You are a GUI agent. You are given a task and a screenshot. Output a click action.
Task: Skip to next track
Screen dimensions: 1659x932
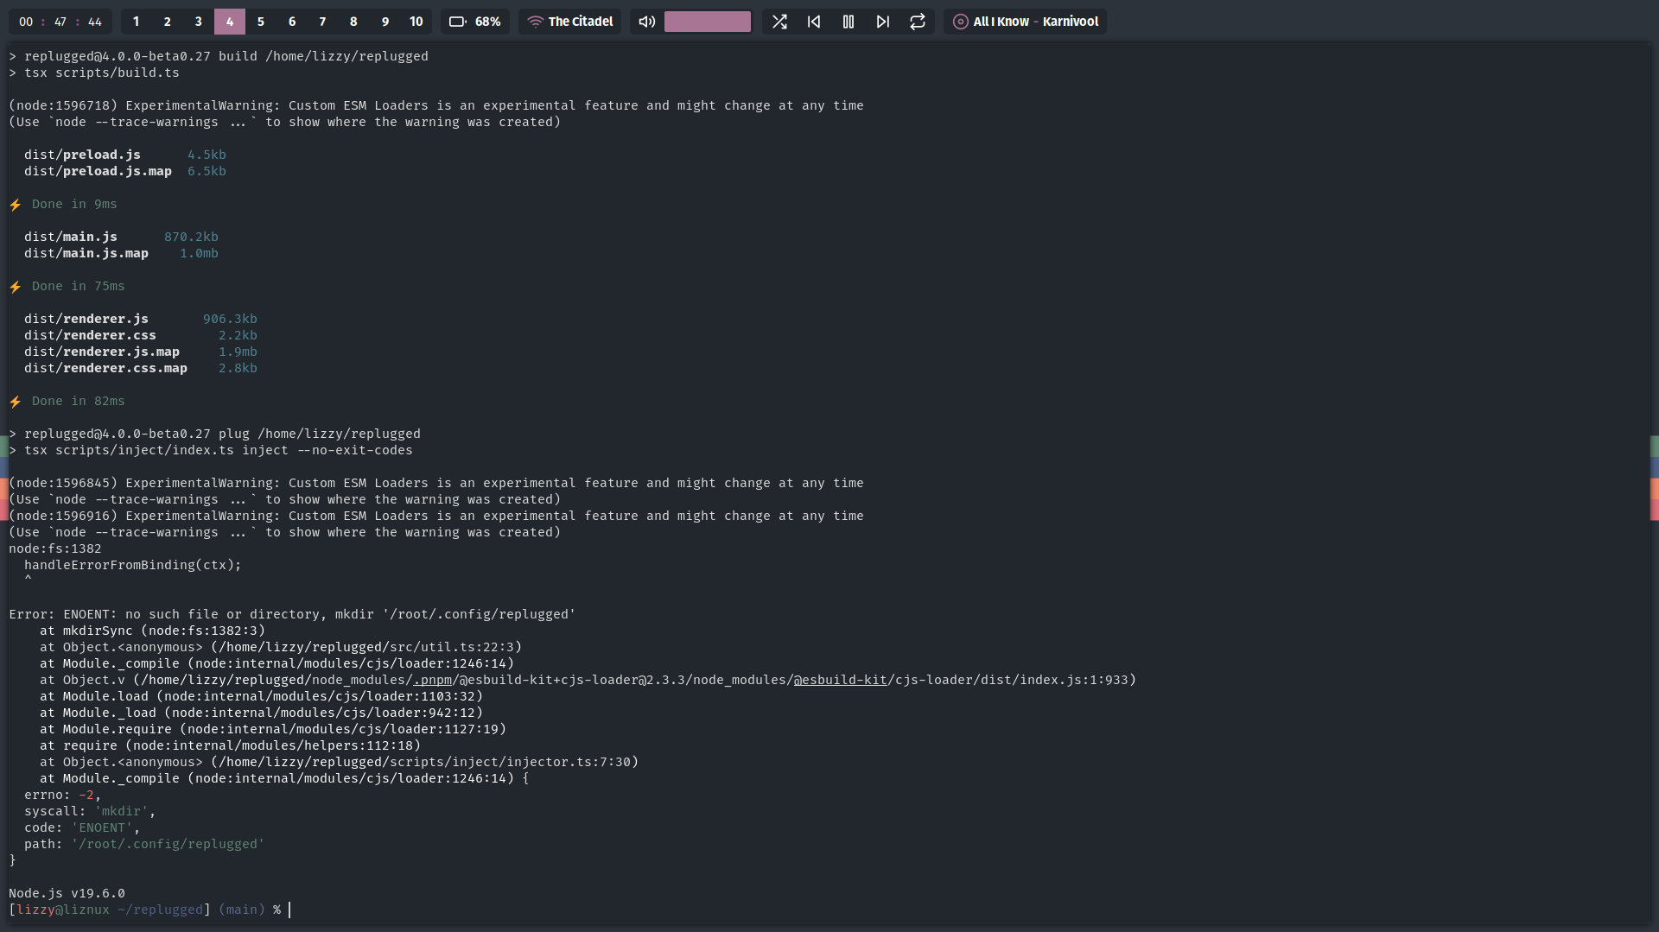pos(883,22)
